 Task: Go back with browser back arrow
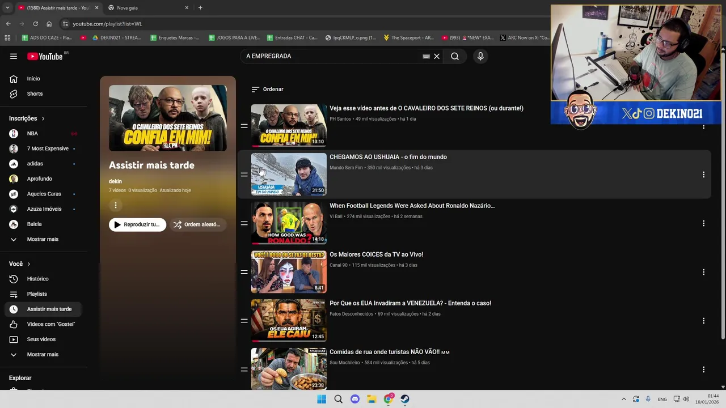pos(8,24)
